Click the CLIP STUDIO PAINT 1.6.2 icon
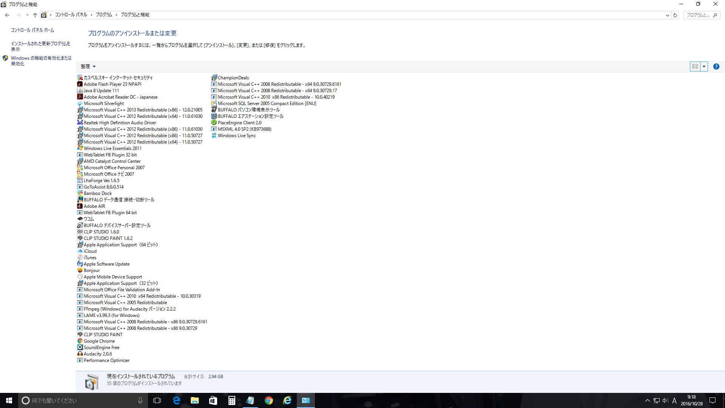The height and width of the screenshot is (408, 725). 80,238
